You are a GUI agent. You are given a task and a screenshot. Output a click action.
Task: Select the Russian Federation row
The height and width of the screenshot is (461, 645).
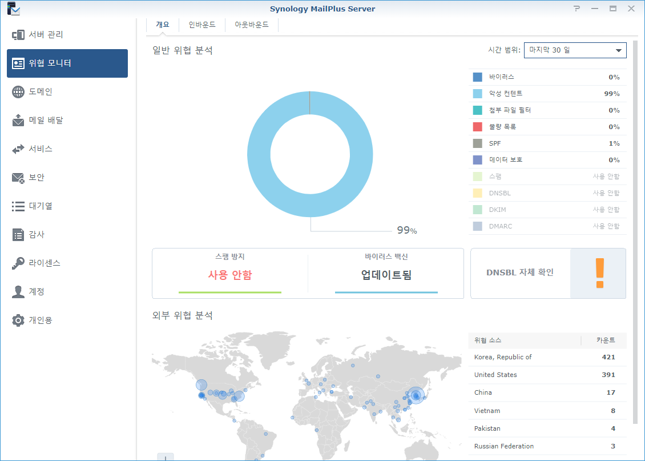547,446
